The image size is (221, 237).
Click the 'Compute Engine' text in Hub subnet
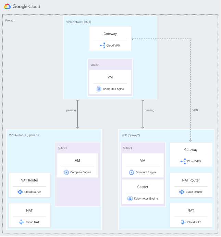113,89
